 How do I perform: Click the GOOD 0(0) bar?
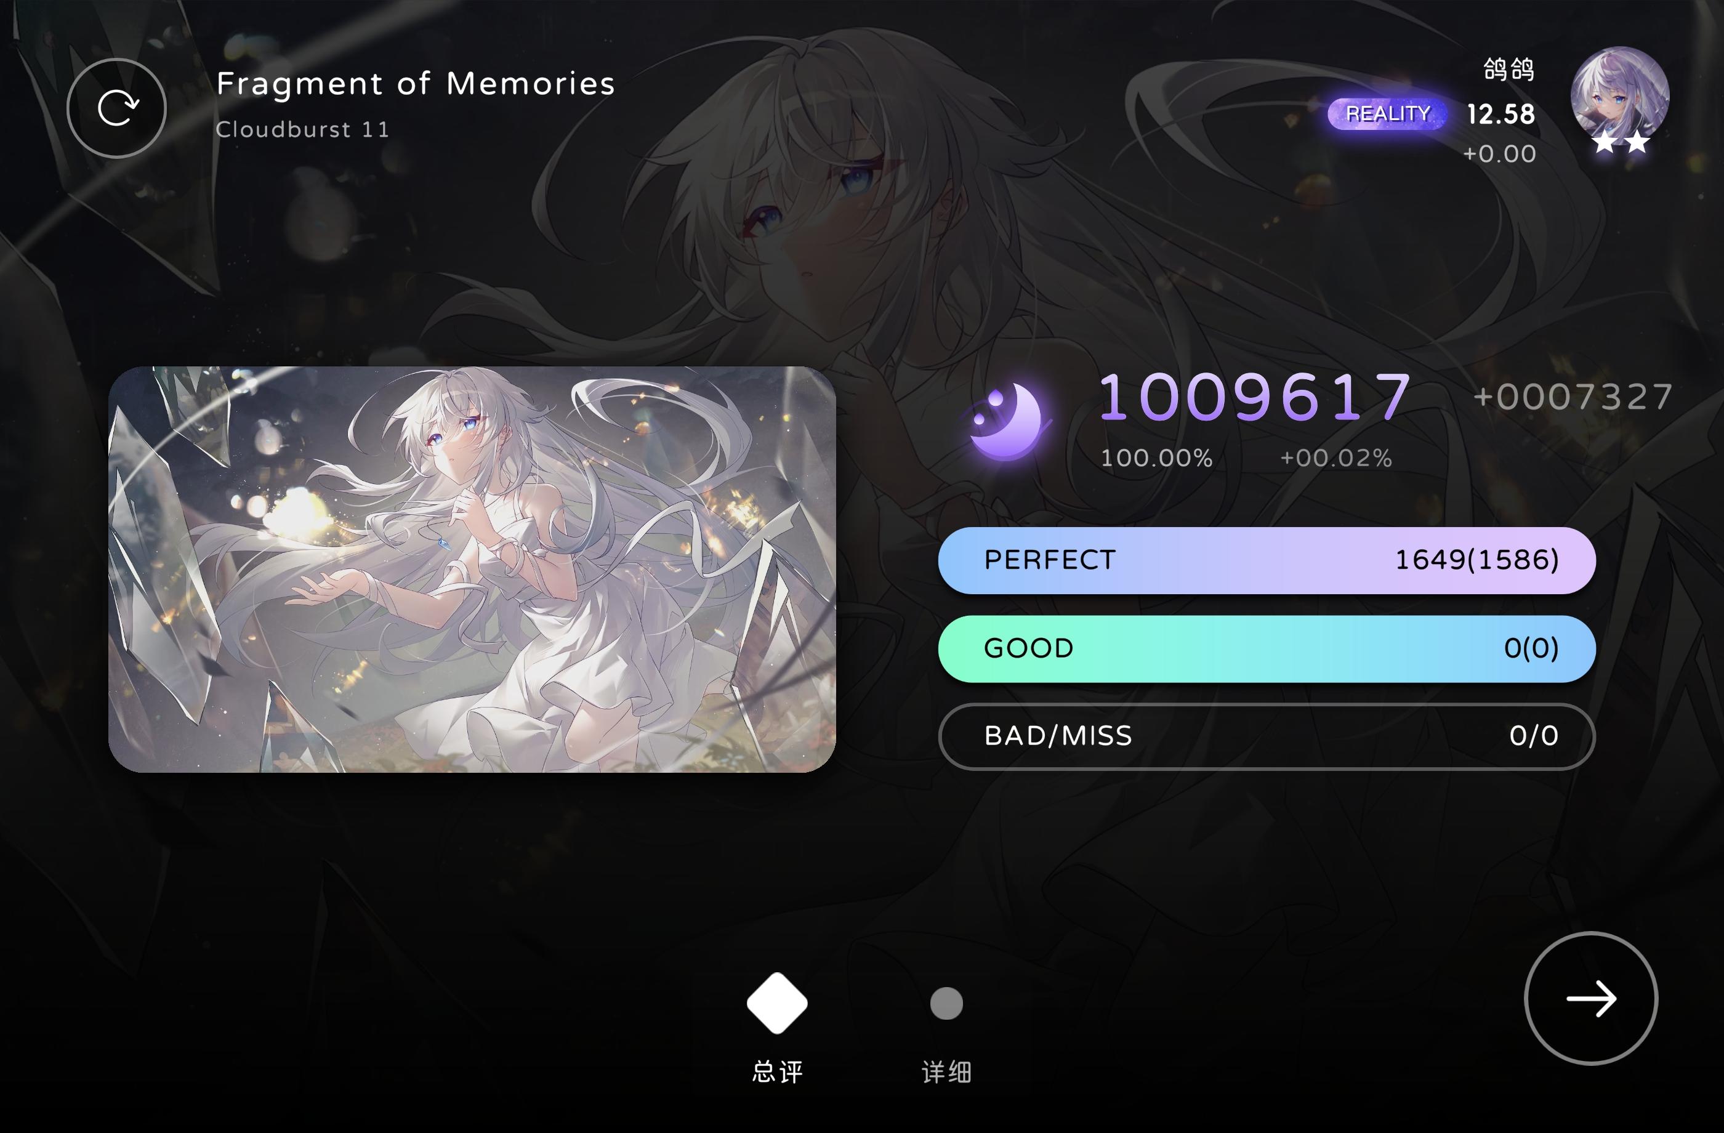[x=1266, y=648]
